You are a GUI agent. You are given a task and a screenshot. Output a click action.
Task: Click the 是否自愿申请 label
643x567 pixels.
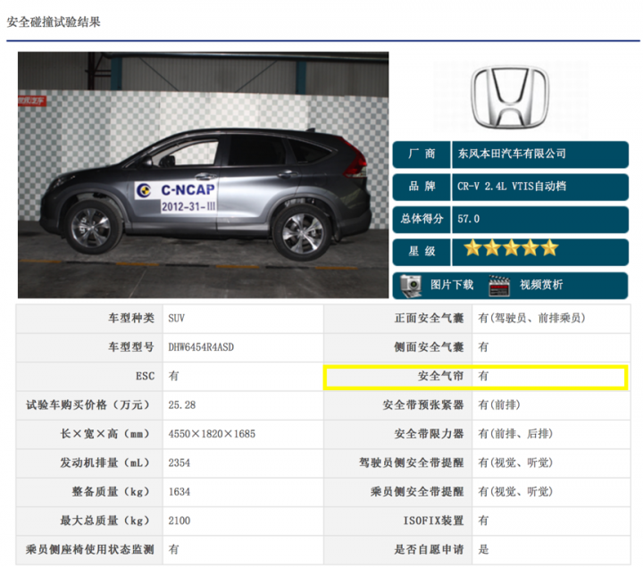pyautogui.click(x=429, y=550)
